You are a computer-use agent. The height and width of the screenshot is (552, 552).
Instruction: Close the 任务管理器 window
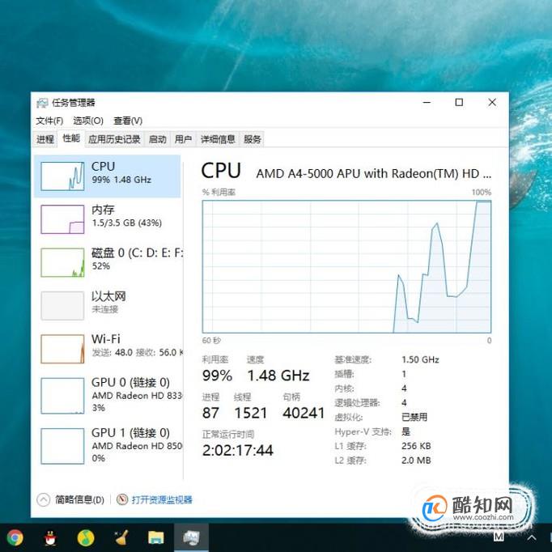click(492, 103)
